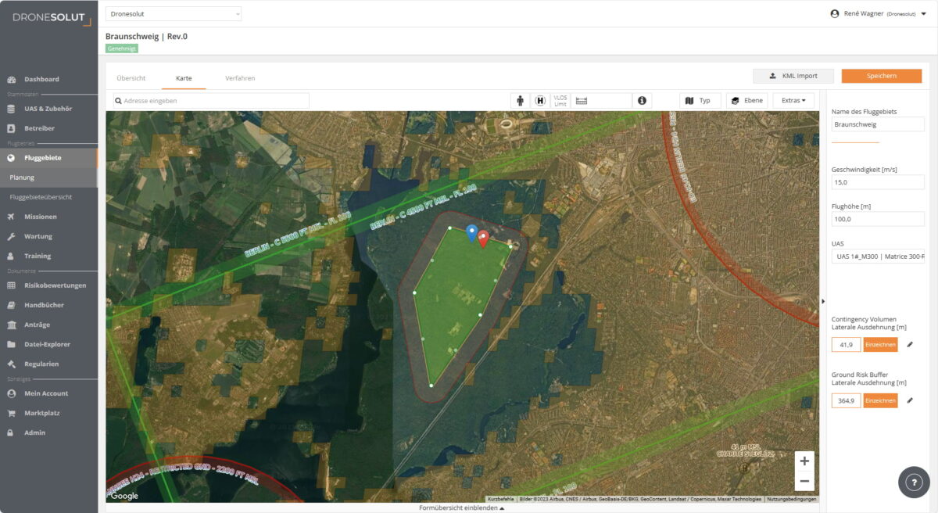Open the Extras dropdown above the map
The image size is (938, 513).
tap(793, 100)
